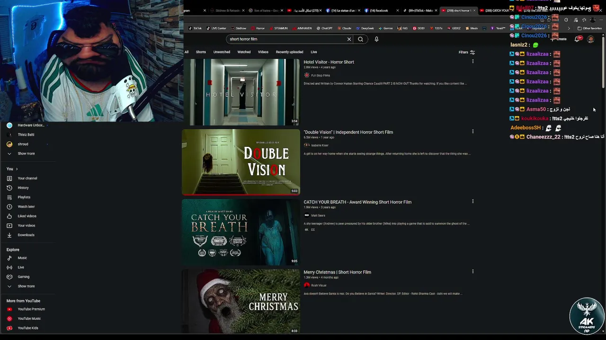Open Other favorites folder
606x340 pixels.
click(x=589, y=28)
